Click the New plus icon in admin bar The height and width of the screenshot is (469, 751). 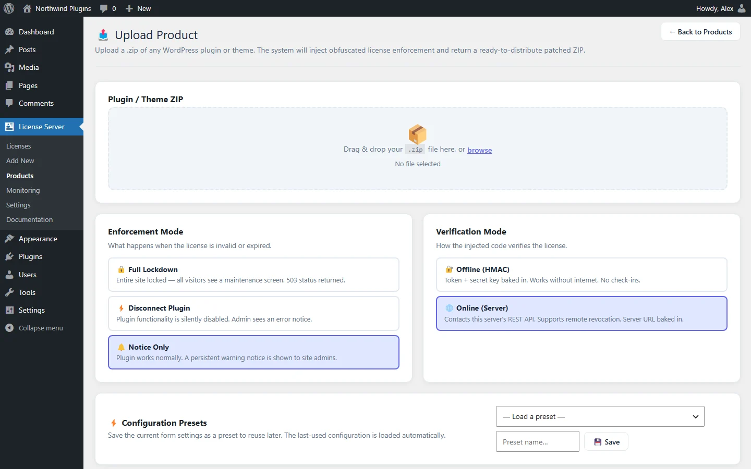(129, 8)
